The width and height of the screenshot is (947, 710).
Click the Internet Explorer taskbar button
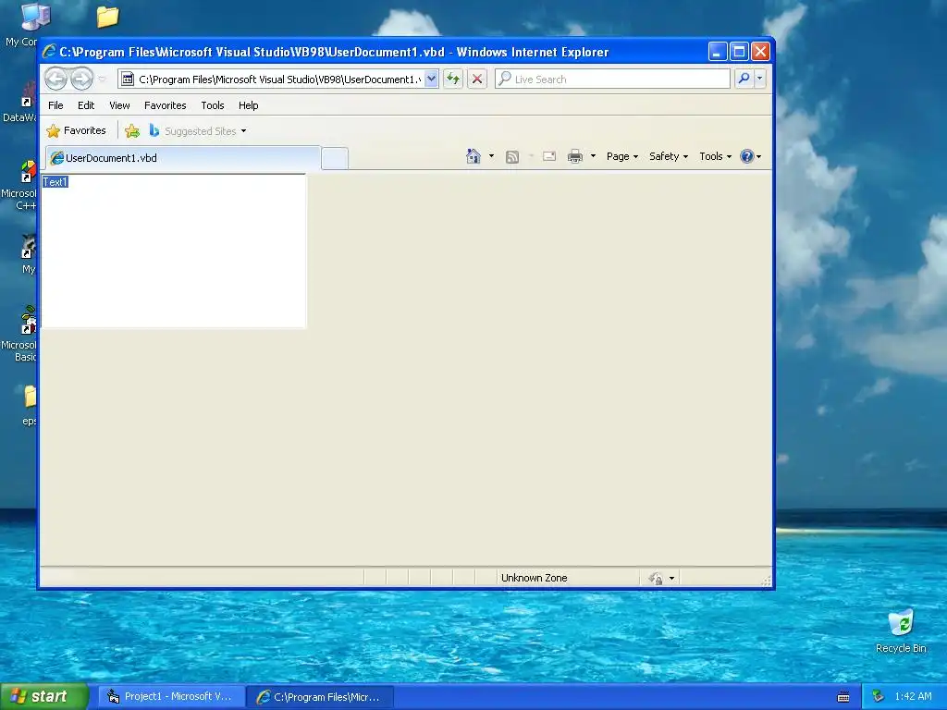click(321, 697)
